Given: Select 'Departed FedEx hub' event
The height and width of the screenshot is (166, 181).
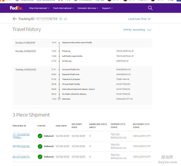Looking at the screenshot, I should pyautogui.click(x=71, y=74).
